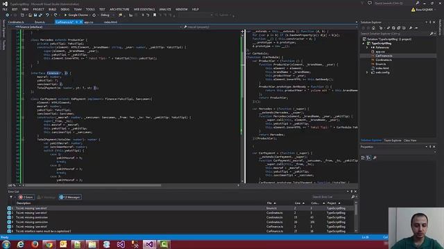Click the Property Pages wrench icon

(x=375, y=158)
